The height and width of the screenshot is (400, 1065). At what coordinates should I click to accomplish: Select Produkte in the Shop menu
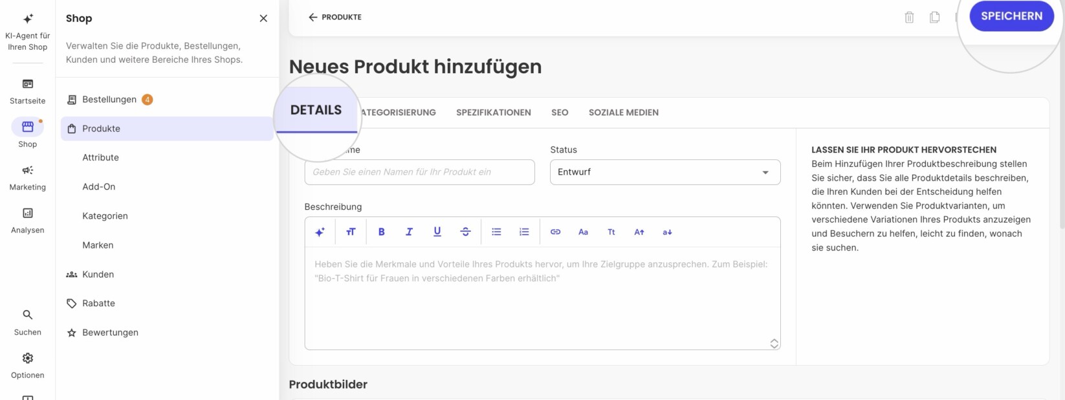pyautogui.click(x=167, y=128)
